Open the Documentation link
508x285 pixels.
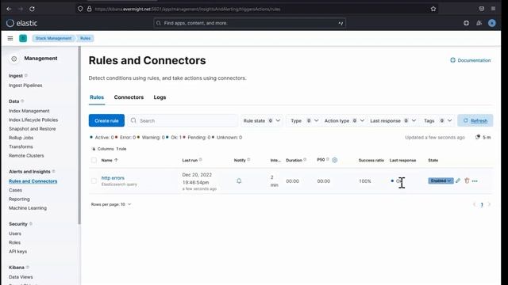[471, 60]
